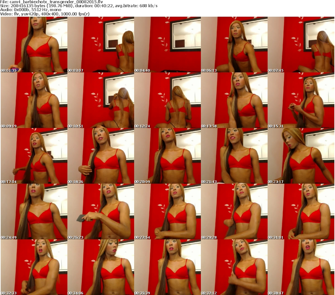Pick the 00:20:09 preview frame

167,156
